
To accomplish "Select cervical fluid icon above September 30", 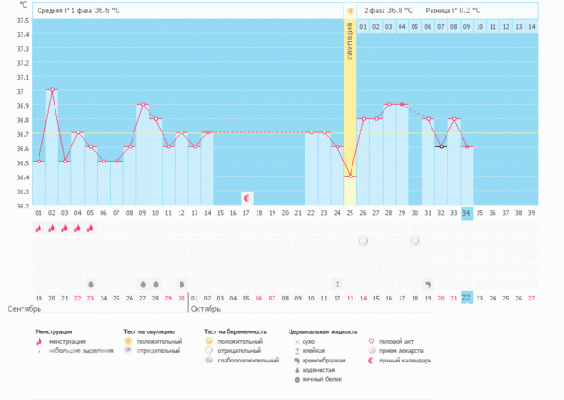I will pyautogui.click(x=181, y=283).
